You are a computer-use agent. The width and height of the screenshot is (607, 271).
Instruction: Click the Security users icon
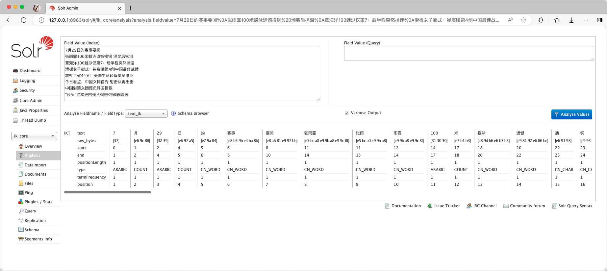(15, 90)
